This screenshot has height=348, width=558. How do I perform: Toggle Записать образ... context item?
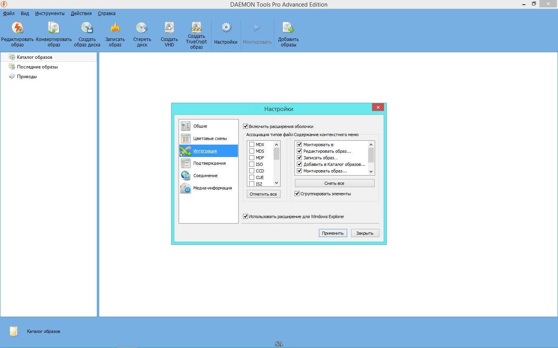click(299, 158)
